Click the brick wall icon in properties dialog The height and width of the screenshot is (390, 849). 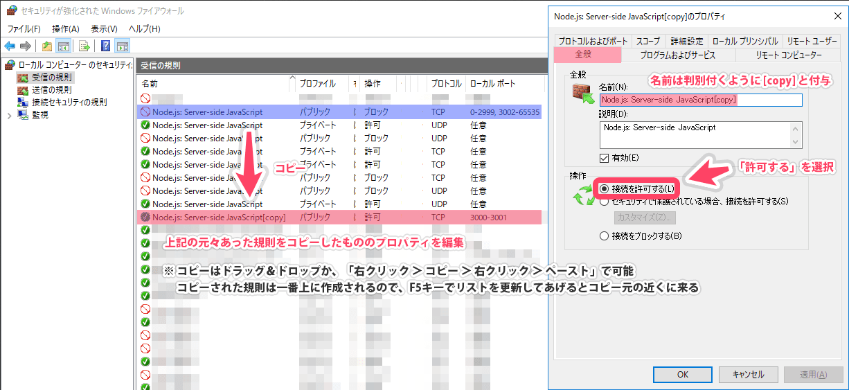coord(583,94)
